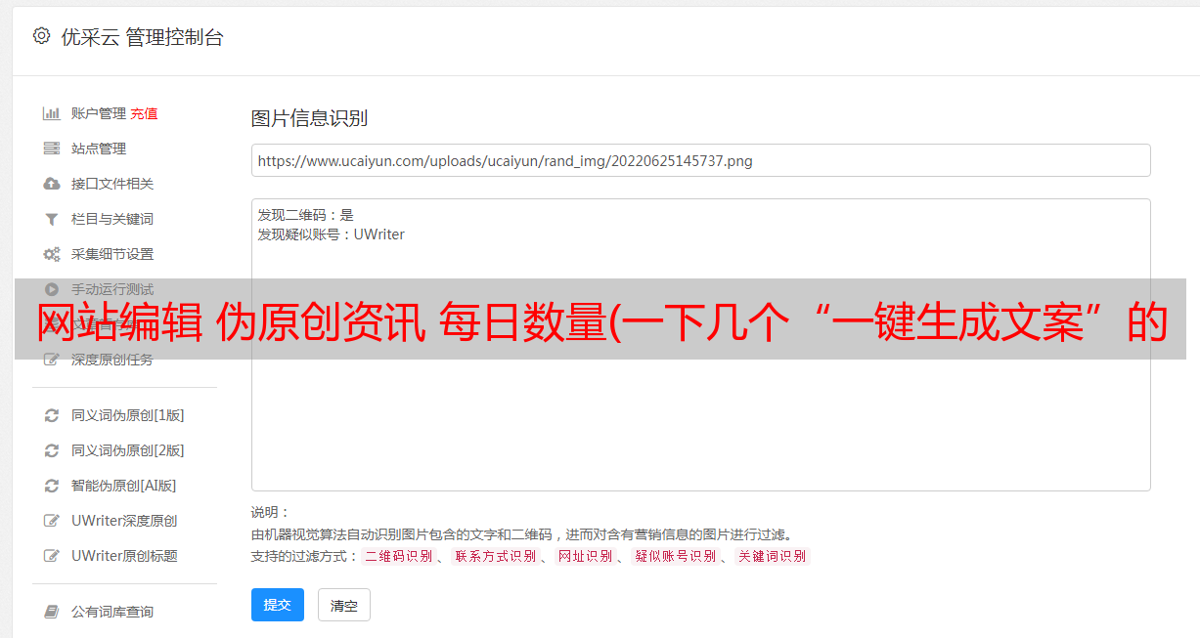
Task: Open UWriter原创标题 in sidebar
Action: (124, 556)
